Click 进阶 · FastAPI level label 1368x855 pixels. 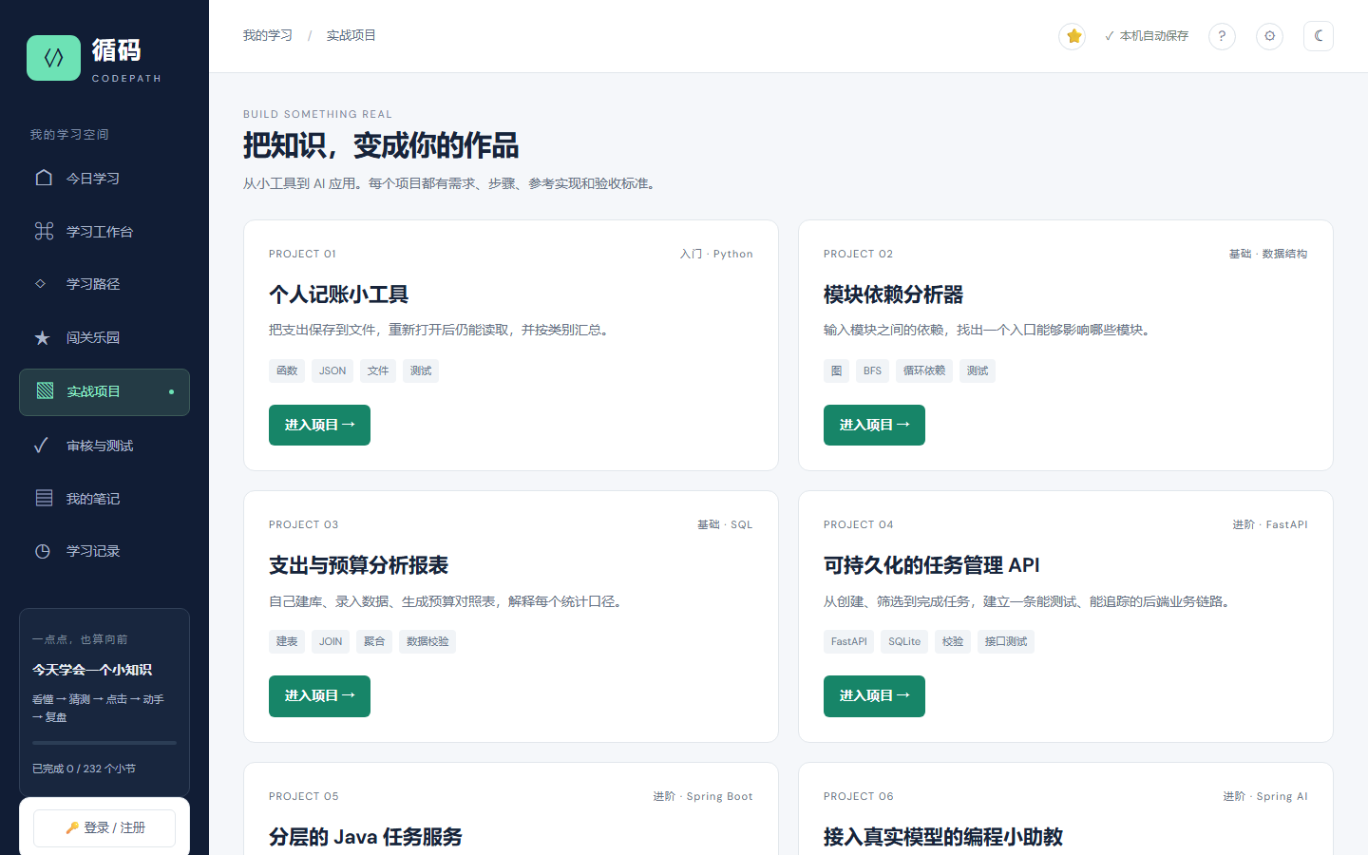click(1270, 524)
